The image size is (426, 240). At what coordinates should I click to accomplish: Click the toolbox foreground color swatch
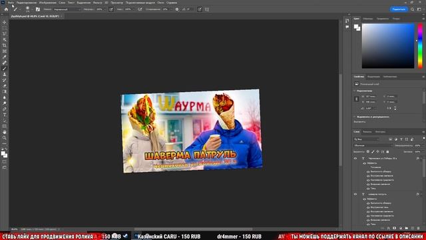3,153
